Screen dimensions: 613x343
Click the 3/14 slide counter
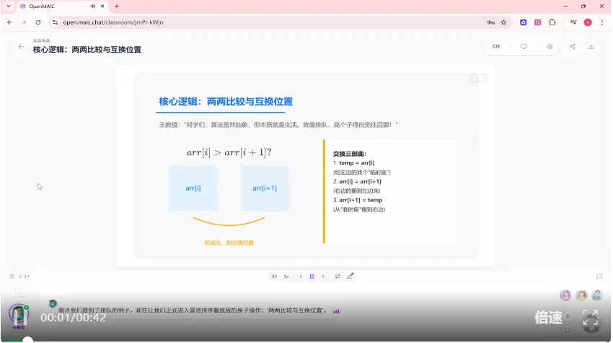[x=24, y=277]
